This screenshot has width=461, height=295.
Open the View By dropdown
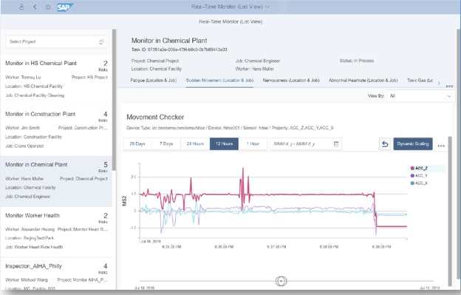pos(420,96)
